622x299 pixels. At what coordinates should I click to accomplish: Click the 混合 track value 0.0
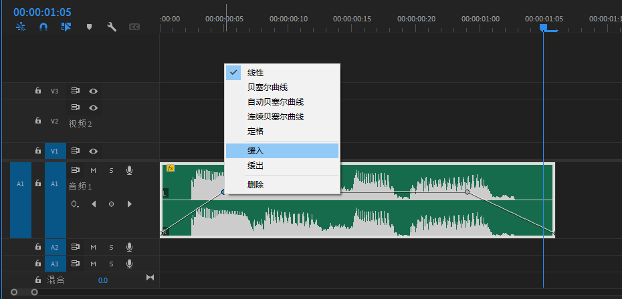103,280
